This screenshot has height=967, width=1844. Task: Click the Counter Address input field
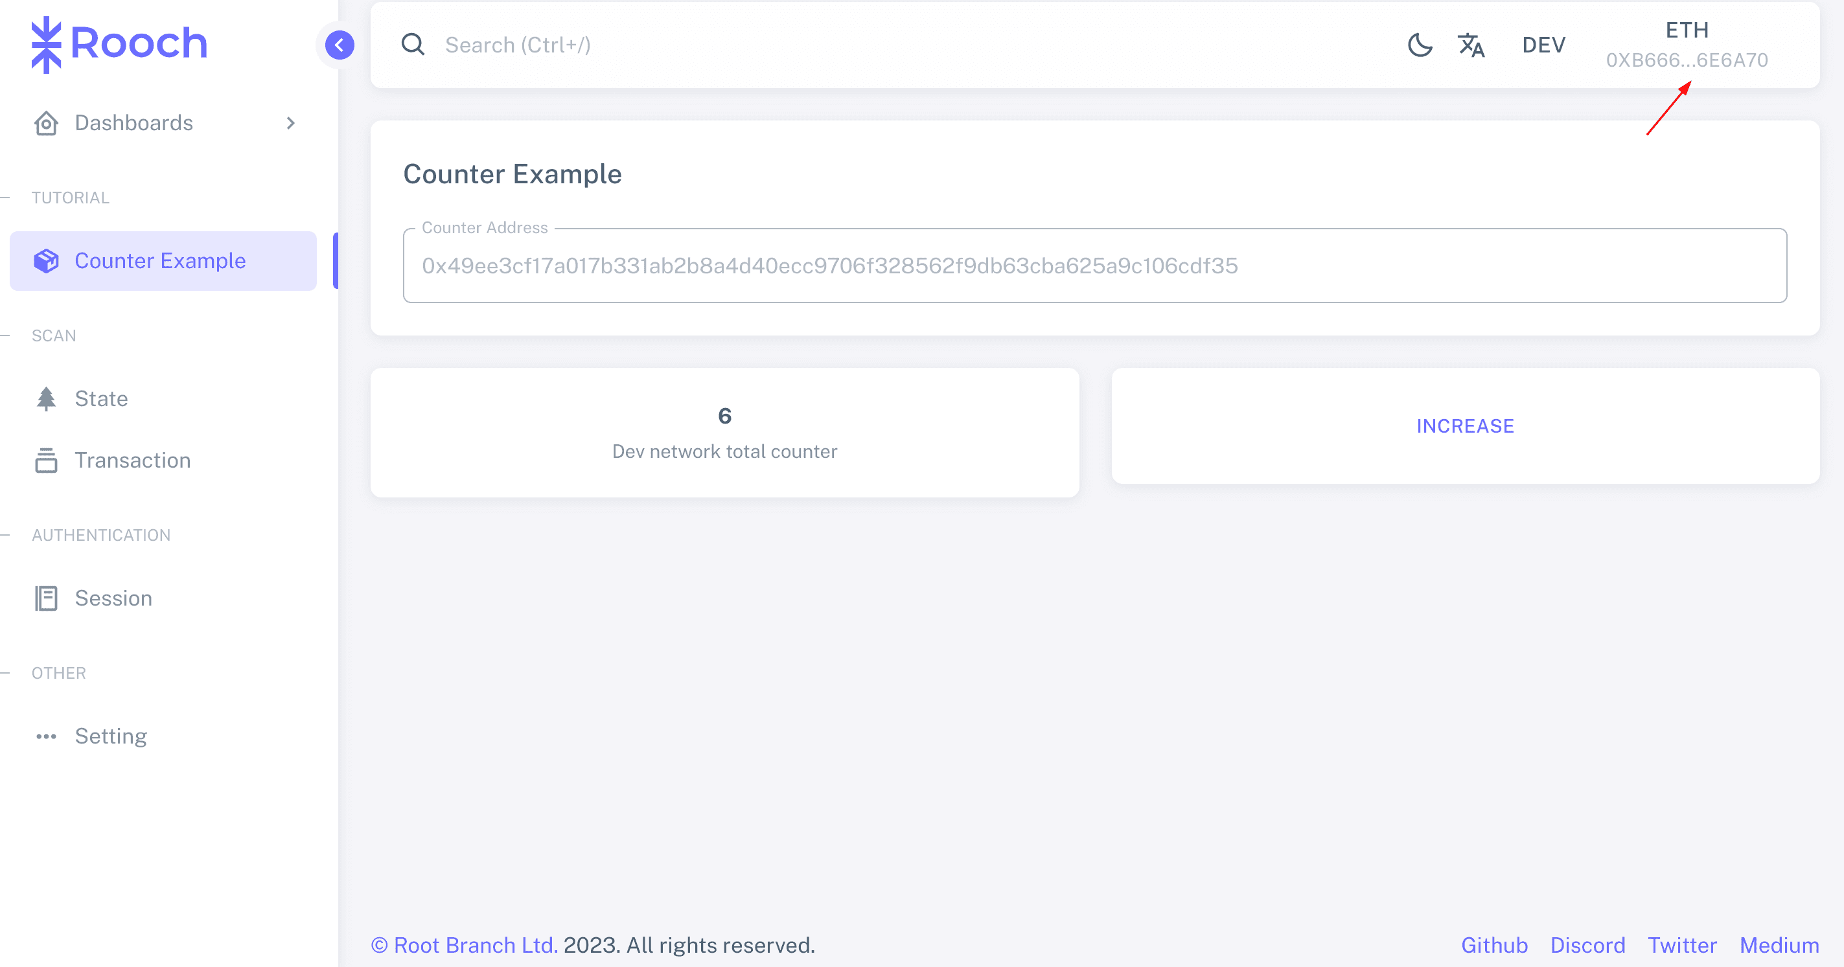pyautogui.click(x=1094, y=266)
